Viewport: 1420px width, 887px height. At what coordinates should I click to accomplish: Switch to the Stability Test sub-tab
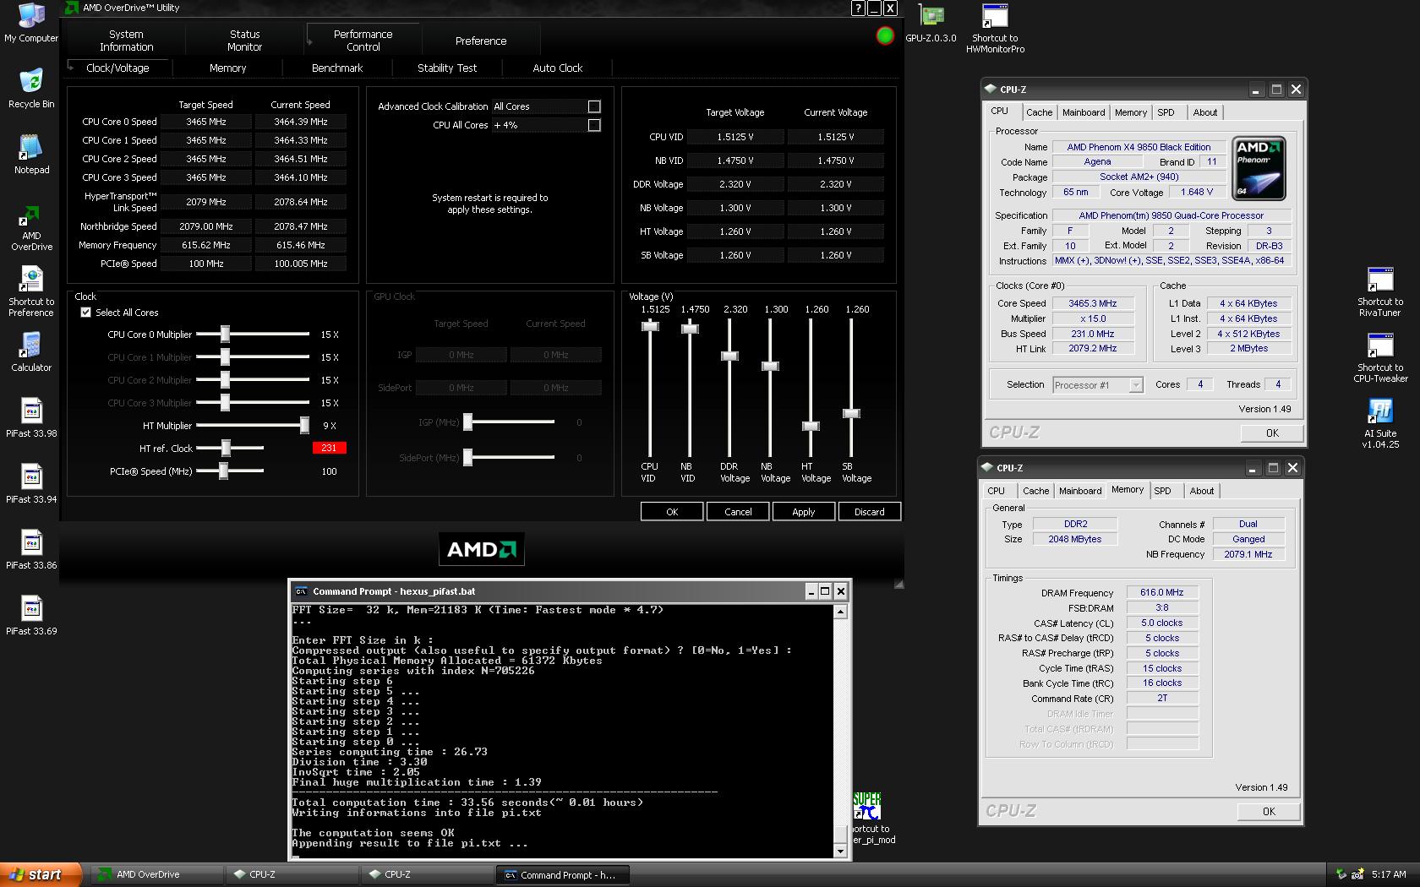click(447, 68)
